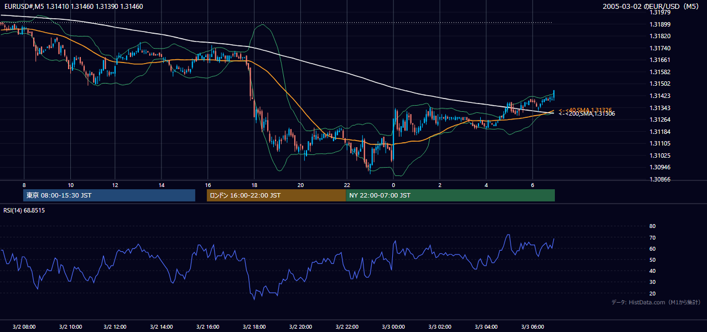Click hour label 8 under the price chart
The width and height of the screenshot is (707, 332).
pos(24,185)
